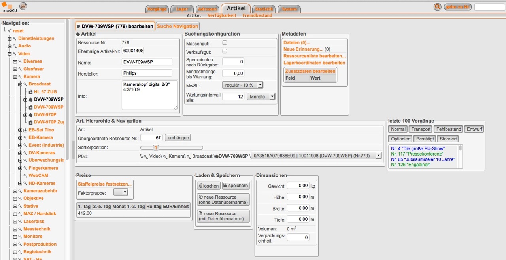This screenshot has width=506, height=260.
Task: Toggle the Massengut checkbox
Action: click(x=225, y=43)
